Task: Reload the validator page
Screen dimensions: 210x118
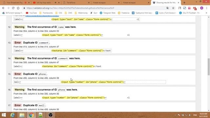Action: 13,8
